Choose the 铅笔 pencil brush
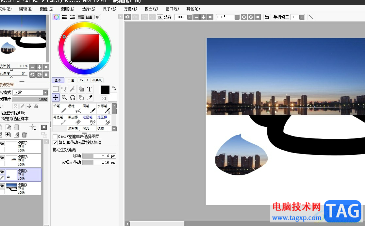Image resolution: width=365 pixels, height=226 pixels. 59,109
